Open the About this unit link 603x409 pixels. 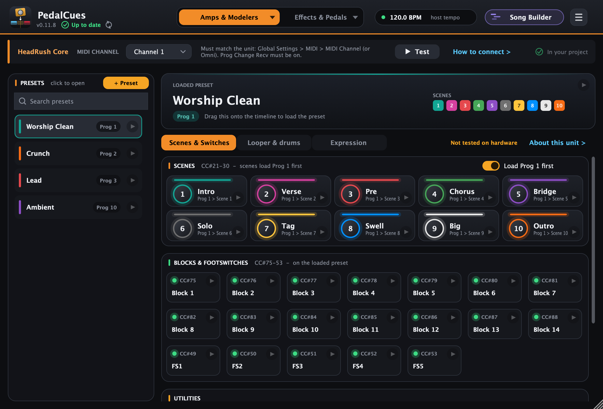pos(557,143)
